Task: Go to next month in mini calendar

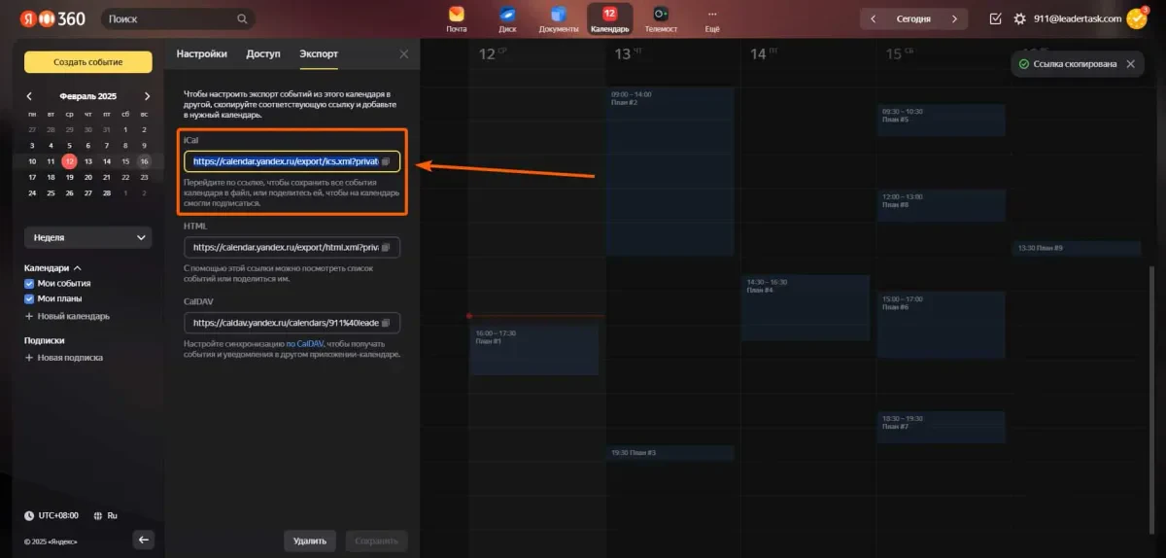Action: pos(147,96)
